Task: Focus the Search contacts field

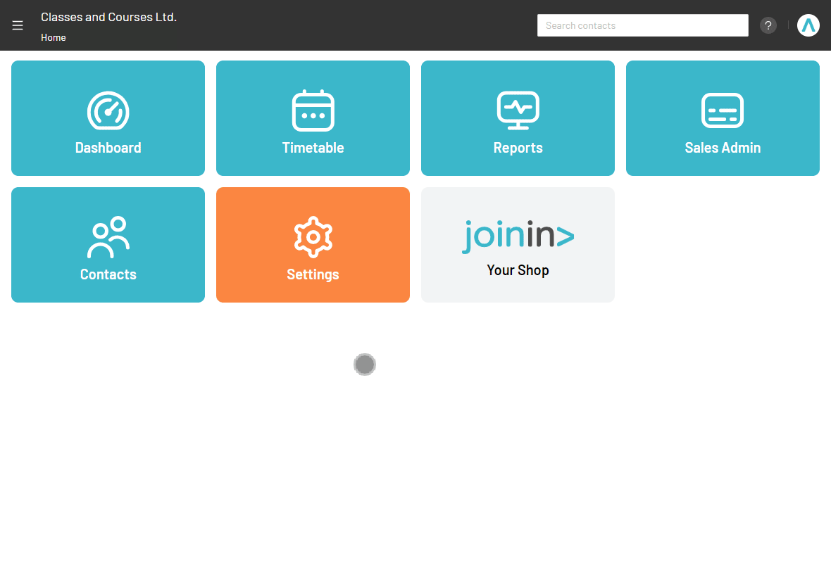Action: pos(642,25)
